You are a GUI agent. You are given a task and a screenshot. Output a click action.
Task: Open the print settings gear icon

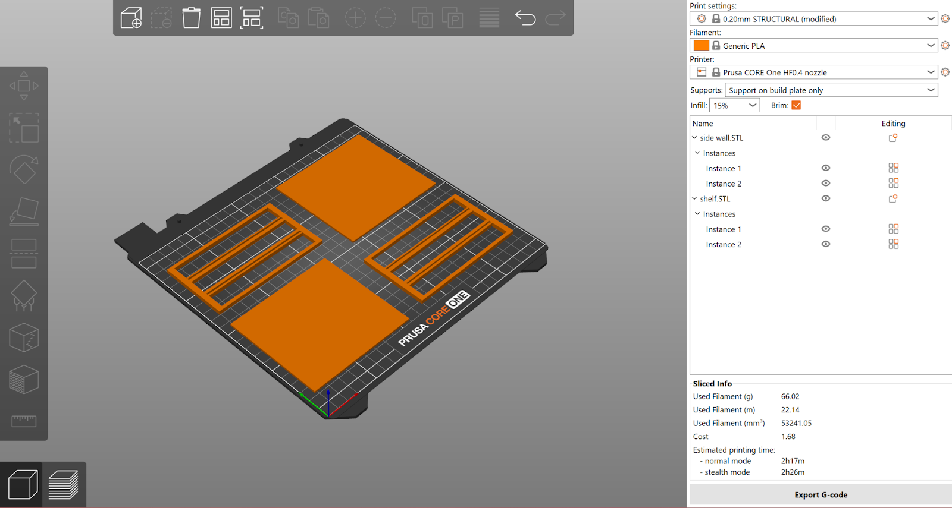coord(945,18)
